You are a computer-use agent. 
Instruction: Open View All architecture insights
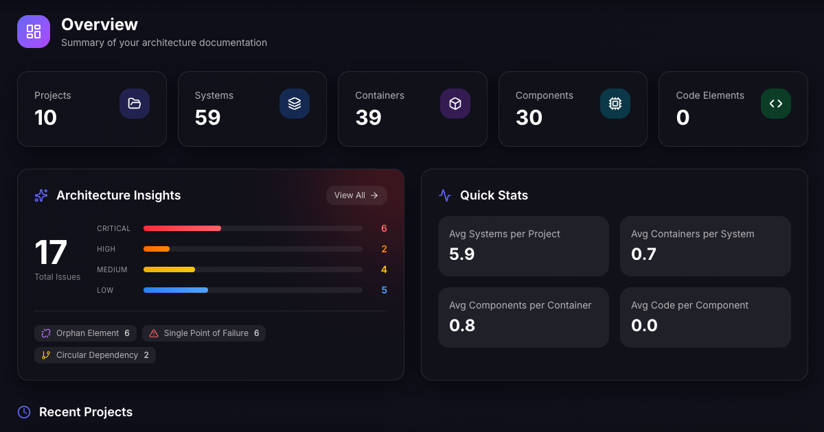356,195
